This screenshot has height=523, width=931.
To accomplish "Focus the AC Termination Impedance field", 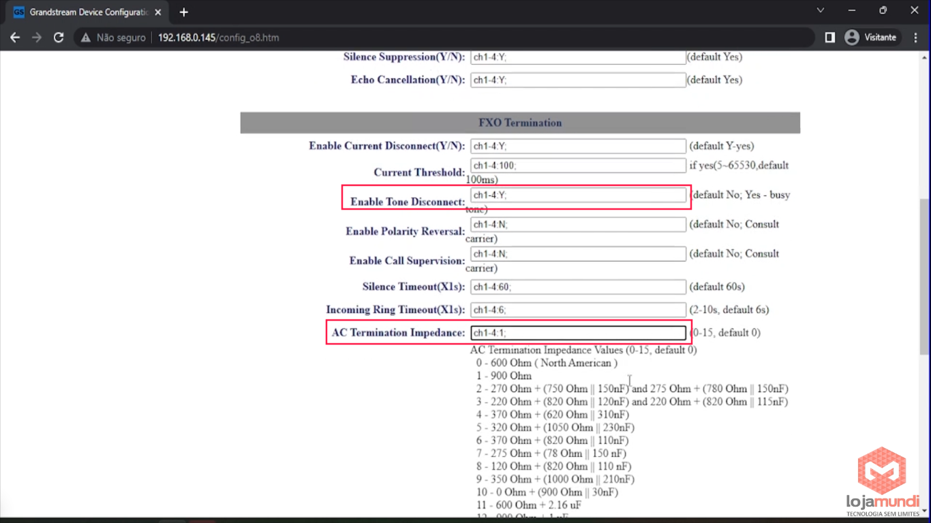I will [578, 333].
